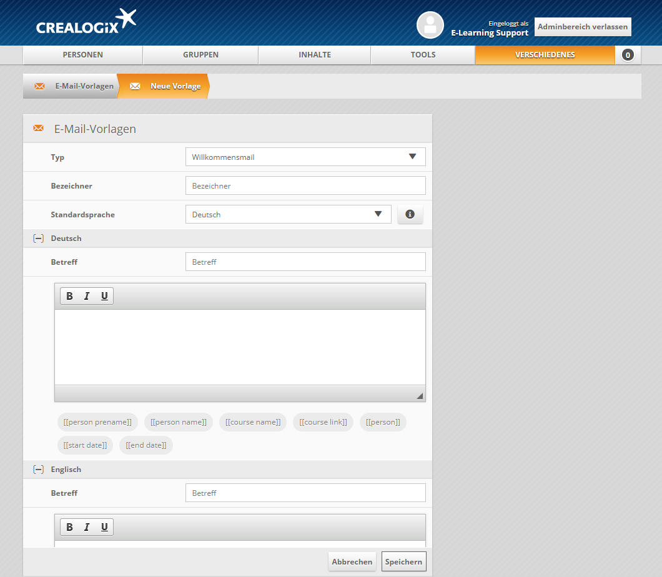This screenshot has height=577, width=662.
Task: Open the user profile avatar
Action: coord(430,26)
